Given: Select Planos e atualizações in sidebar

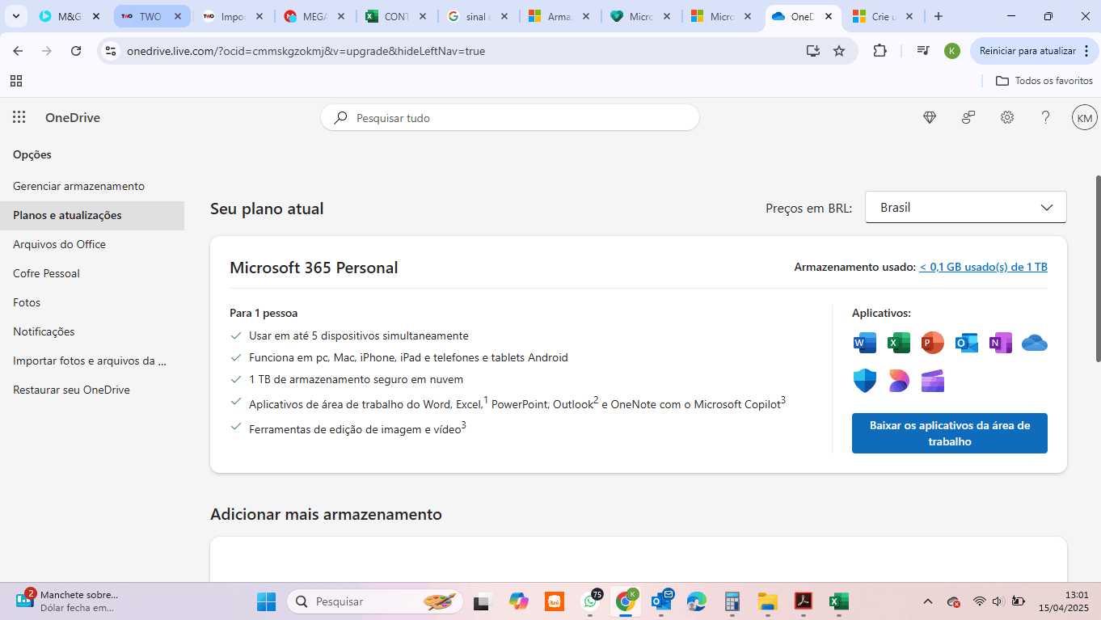Looking at the screenshot, I should [92, 215].
